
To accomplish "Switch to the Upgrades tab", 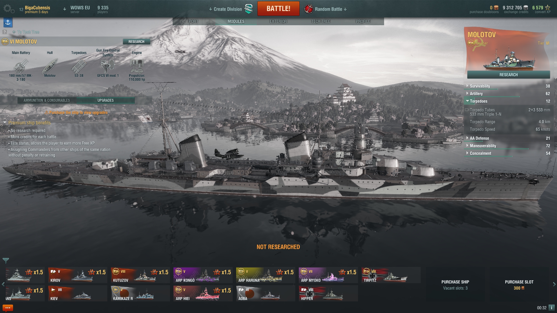I will click(x=106, y=100).
